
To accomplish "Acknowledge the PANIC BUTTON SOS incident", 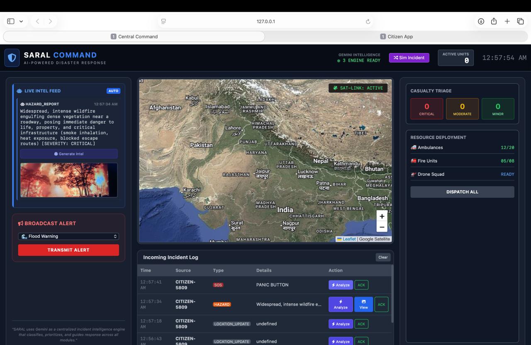I will coord(361,285).
